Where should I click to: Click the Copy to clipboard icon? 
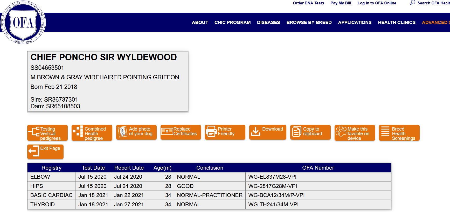(x=296, y=132)
